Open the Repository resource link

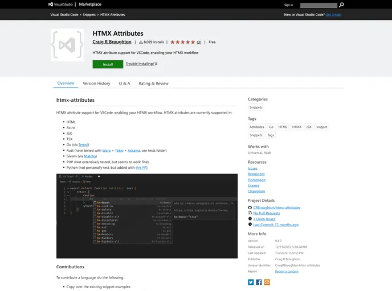coord(256,174)
